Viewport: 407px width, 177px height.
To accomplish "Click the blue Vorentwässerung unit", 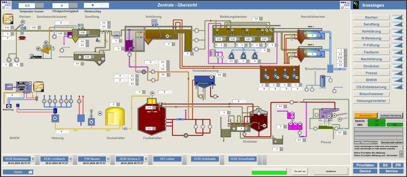I will point(204,81).
